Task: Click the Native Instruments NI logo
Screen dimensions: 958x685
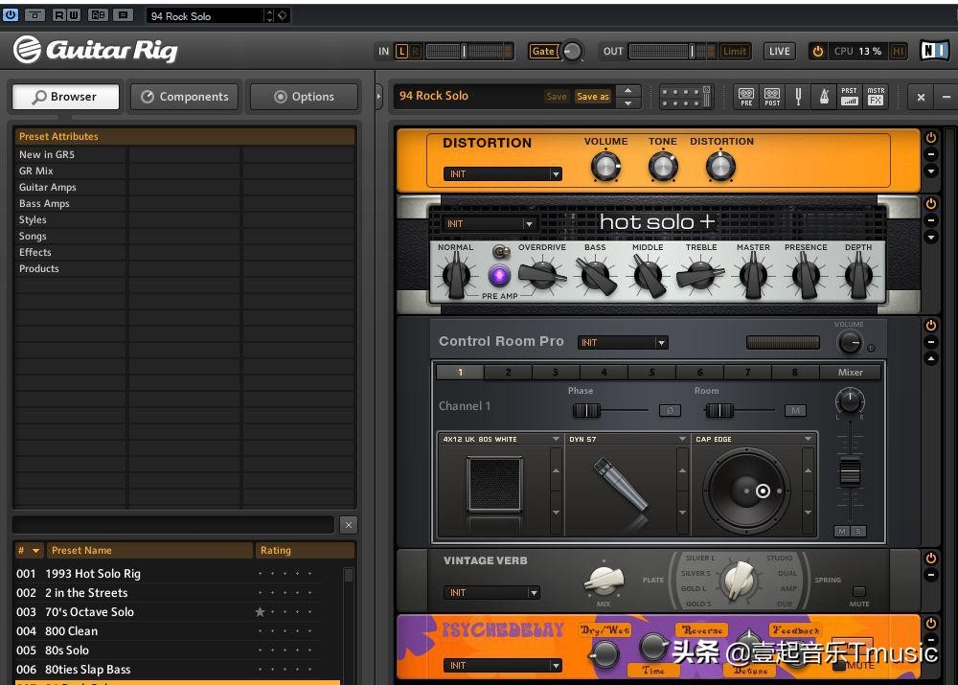Action: point(933,51)
